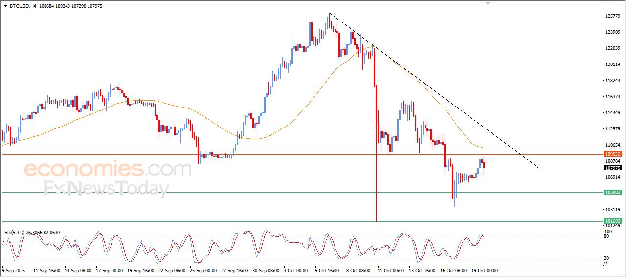
Task: Select the green 105083 price label
Action: point(613,192)
